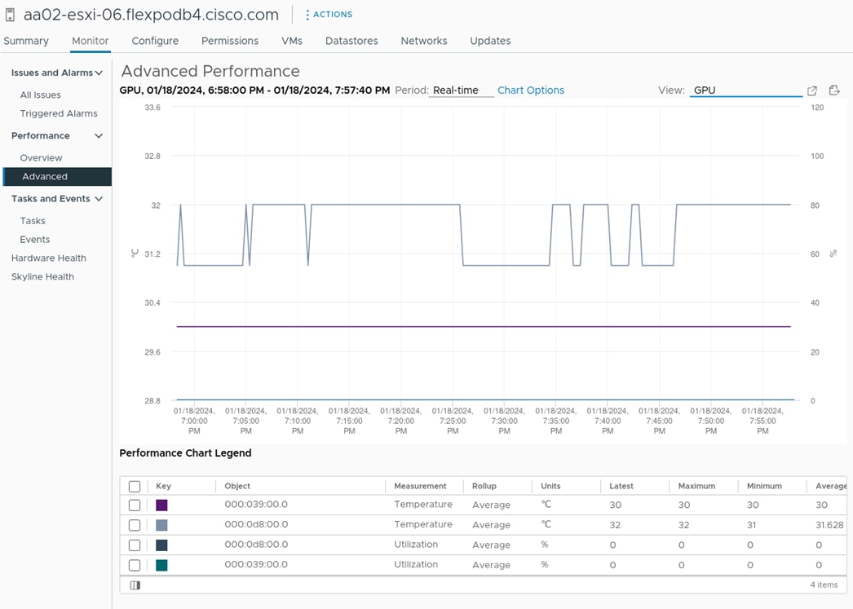
Task: Sort by the Rollup column header
Action: coord(484,486)
